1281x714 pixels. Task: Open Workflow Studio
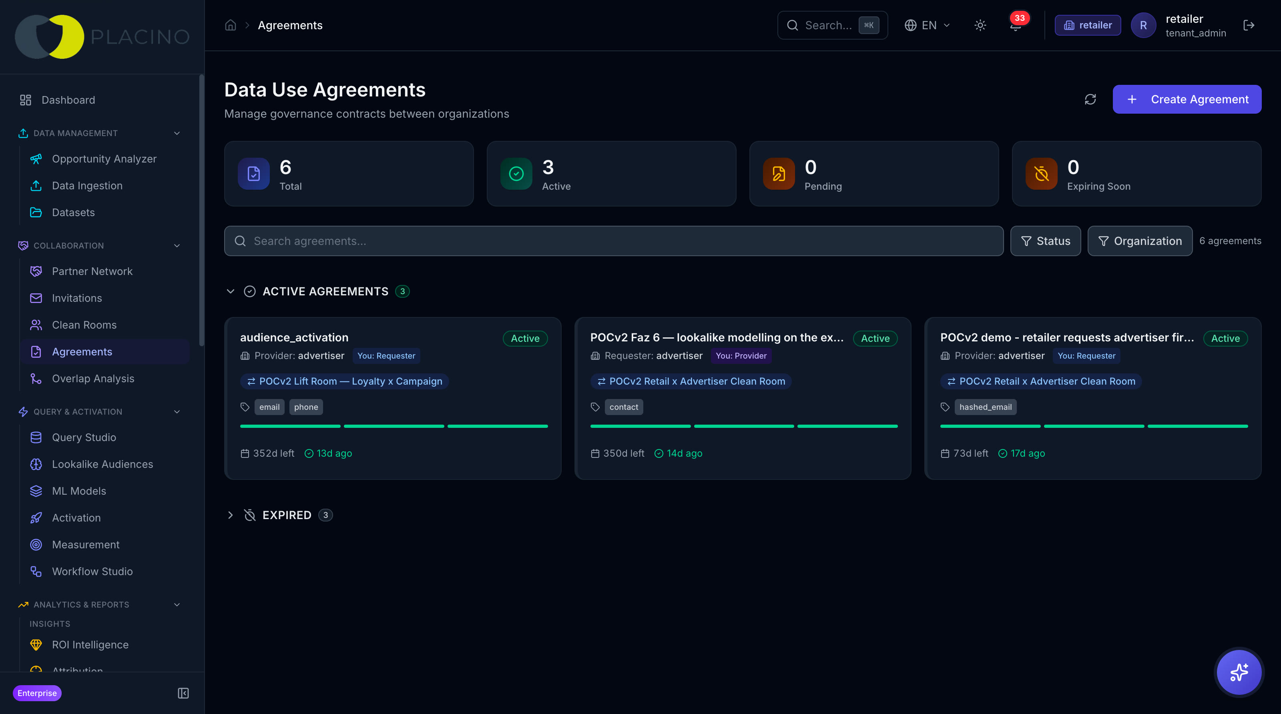[105, 571]
